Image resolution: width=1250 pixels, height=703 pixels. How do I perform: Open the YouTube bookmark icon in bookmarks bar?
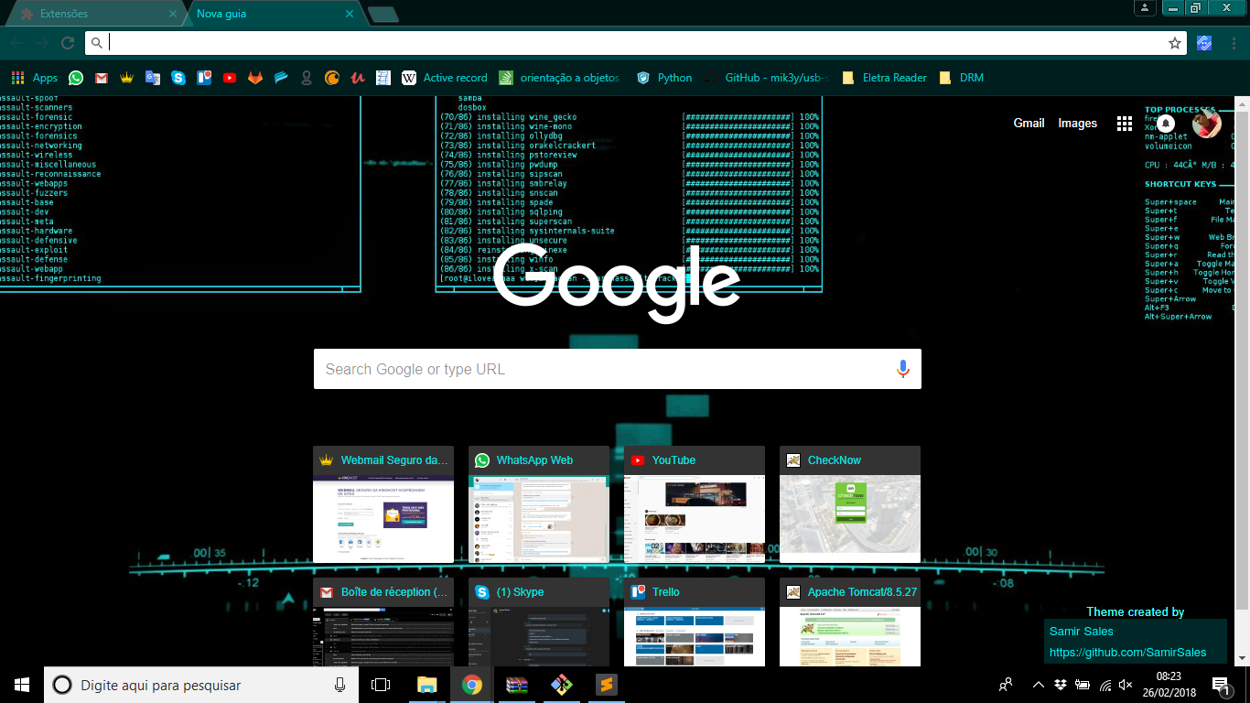230,78
